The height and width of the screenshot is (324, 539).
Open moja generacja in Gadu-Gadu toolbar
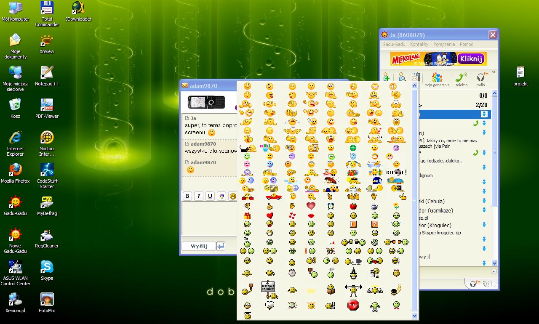(x=437, y=79)
